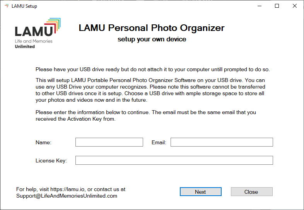Viewport: 304px width, 210px height.
Task: Select the License Key entry field
Action: click(174, 160)
